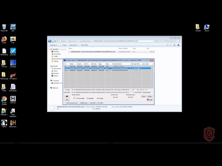The height and width of the screenshot is (166, 222).
Task: Open Explorer's help question mark icon
Action: tap(178, 45)
